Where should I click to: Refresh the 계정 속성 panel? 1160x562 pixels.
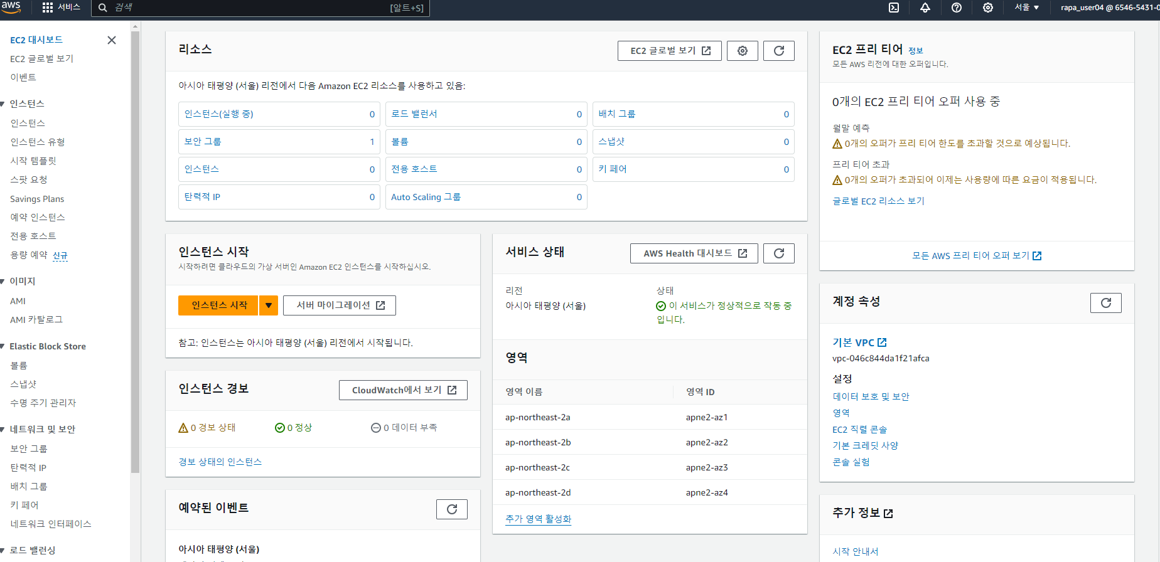(x=1106, y=303)
